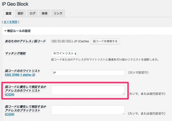Open the CIDR link under IPアドレスのホワイトリスト
Screen dimensions: 172x121
(x=9, y=95)
